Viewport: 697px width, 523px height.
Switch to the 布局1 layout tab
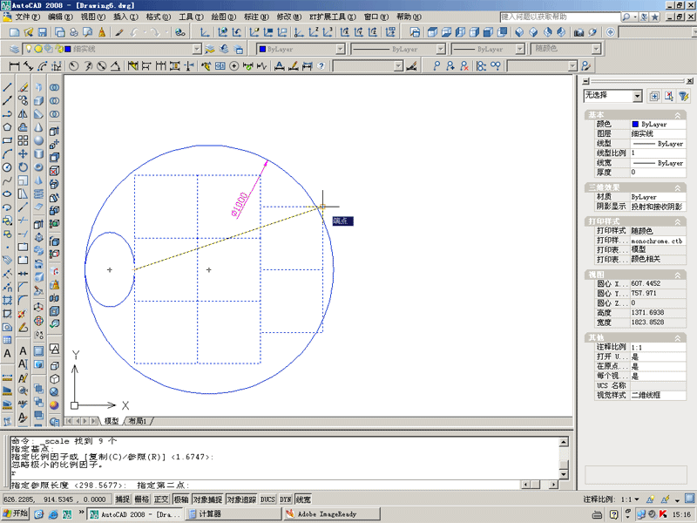pos(138,421)
